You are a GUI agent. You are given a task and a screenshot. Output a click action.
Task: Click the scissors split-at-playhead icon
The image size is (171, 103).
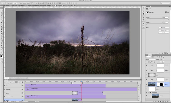point(19,82)
